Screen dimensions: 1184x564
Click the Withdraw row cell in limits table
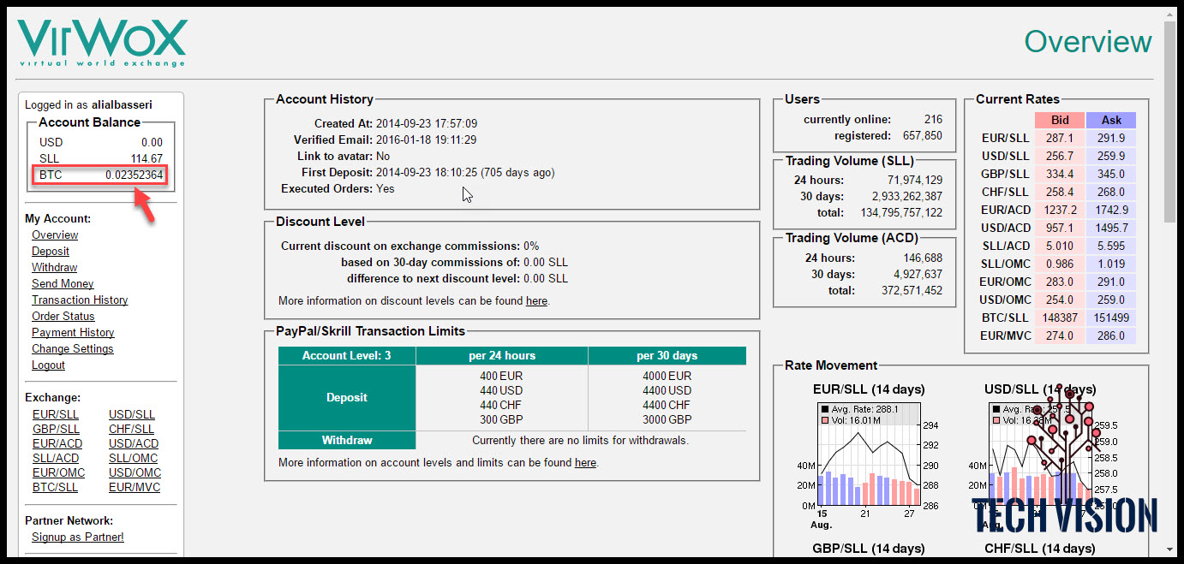click(x=347, y=440)
